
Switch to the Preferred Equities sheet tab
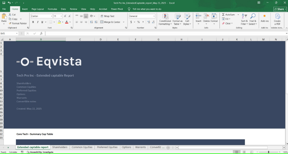point(107,147)
